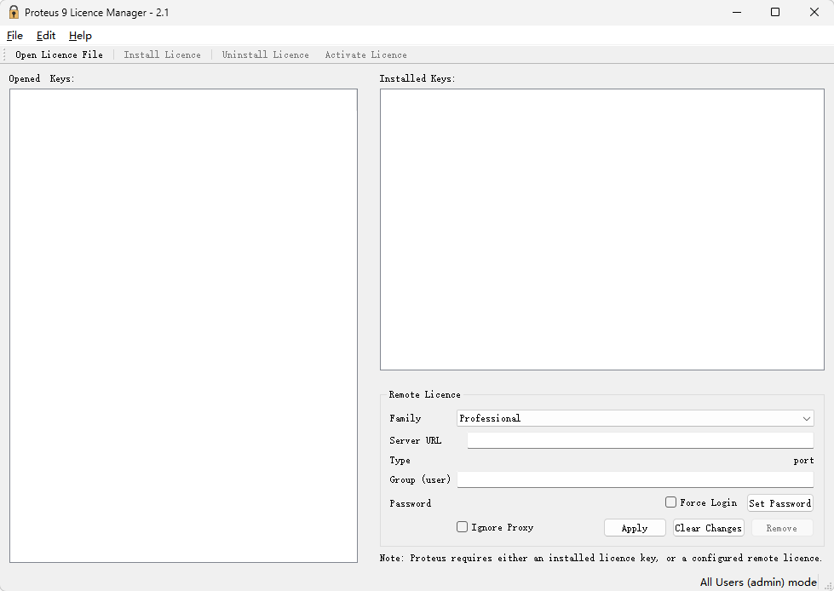Click the Remote Licence group label
The width and height of the screenshot is (834, 591).
[x=424, y=394]
